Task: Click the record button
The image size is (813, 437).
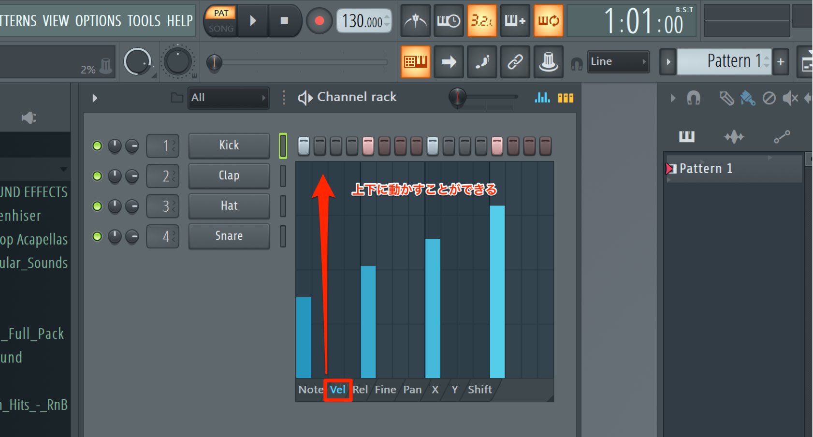Action: pyautogui.click(x=319, y=21)
